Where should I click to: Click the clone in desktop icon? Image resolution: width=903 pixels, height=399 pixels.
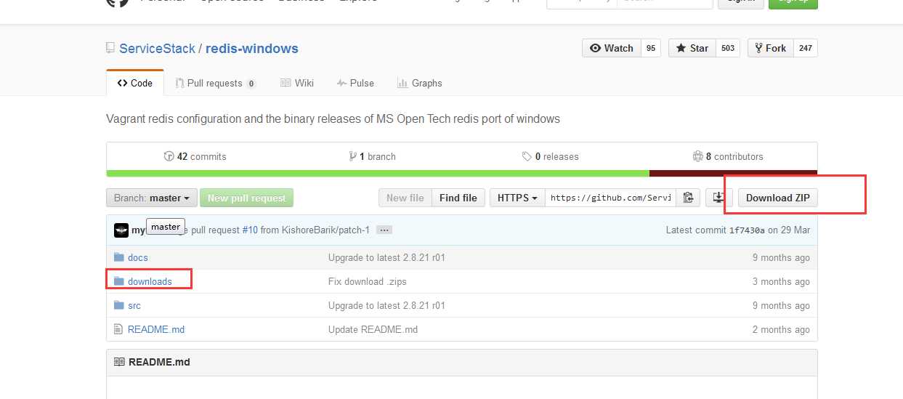tap(718, 198)
